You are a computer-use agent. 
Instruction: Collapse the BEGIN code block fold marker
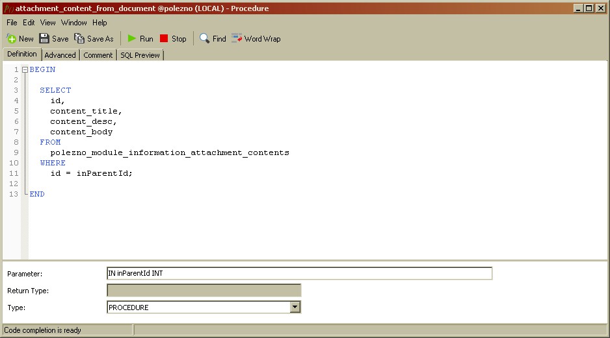tap(25, 70)
